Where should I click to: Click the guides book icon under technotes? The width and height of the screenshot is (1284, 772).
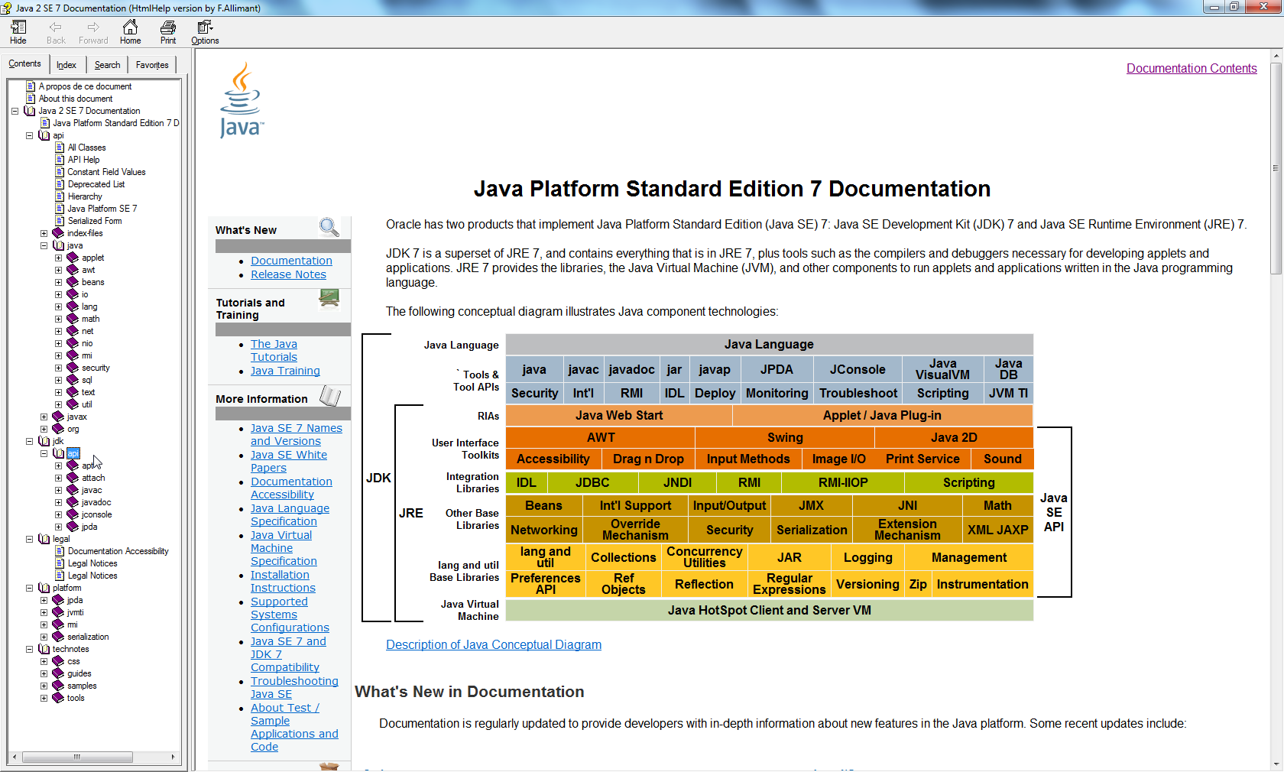58,673
